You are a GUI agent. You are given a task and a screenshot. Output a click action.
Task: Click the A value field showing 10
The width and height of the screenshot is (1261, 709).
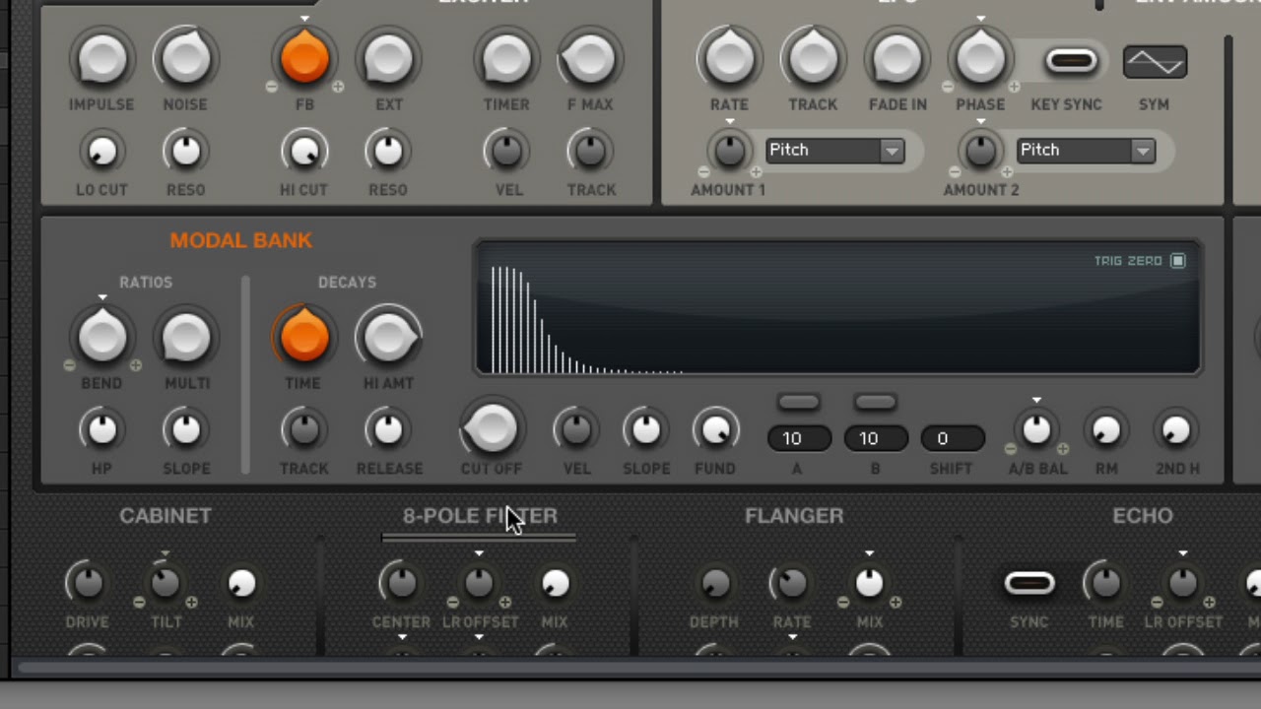798,438
